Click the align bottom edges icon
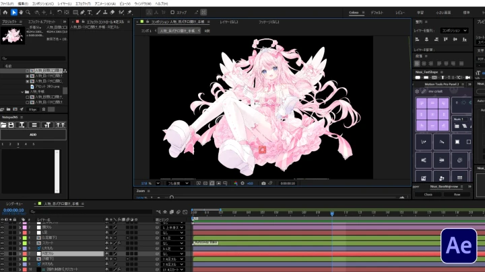The width and height of the screenshot is (485, 272). point(465,39)
